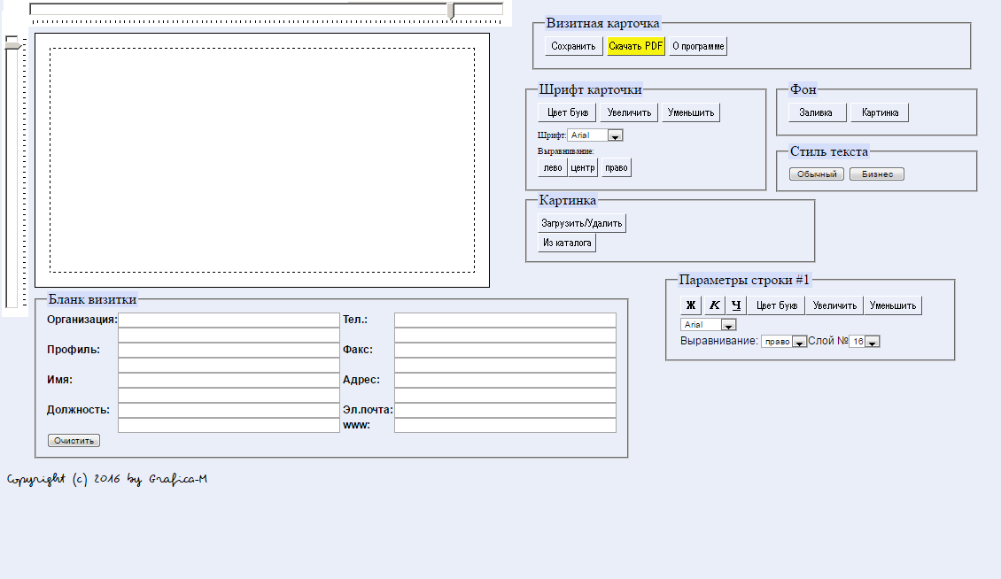Choose Заливка background fill
Image resolution: width=1001 pixels, height=579 pixels.
[x=816, y=112]
